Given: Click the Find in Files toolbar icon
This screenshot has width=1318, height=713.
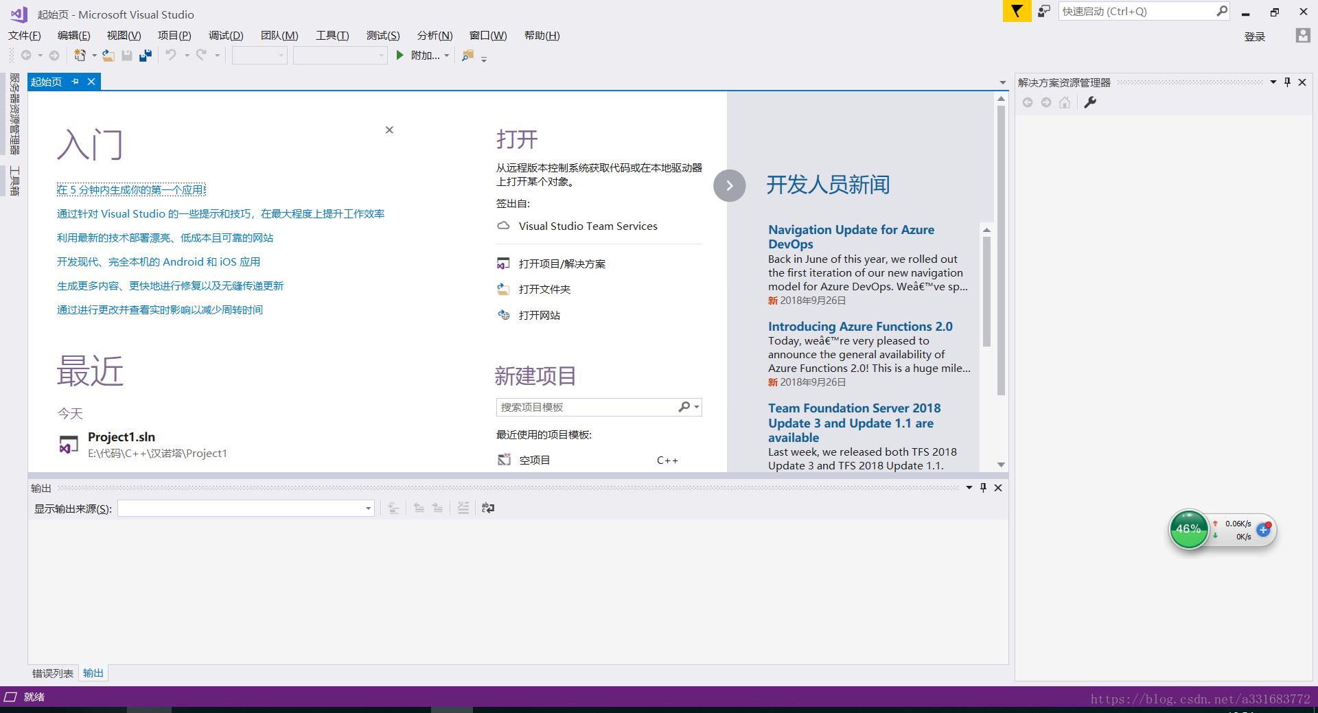Looking at the screenshot, I should 468,56.
